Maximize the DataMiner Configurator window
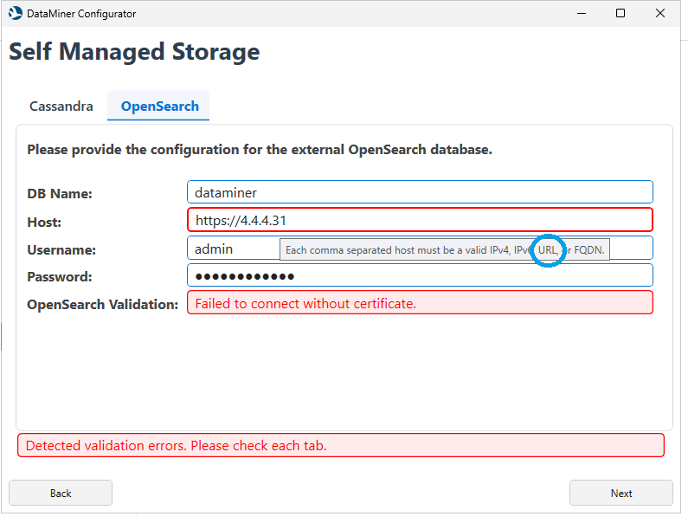 [620, 14]
